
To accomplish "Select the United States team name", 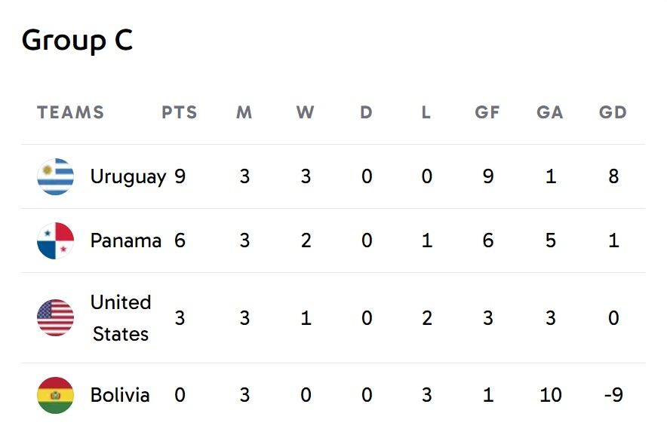I will click(x=121, y=318).
